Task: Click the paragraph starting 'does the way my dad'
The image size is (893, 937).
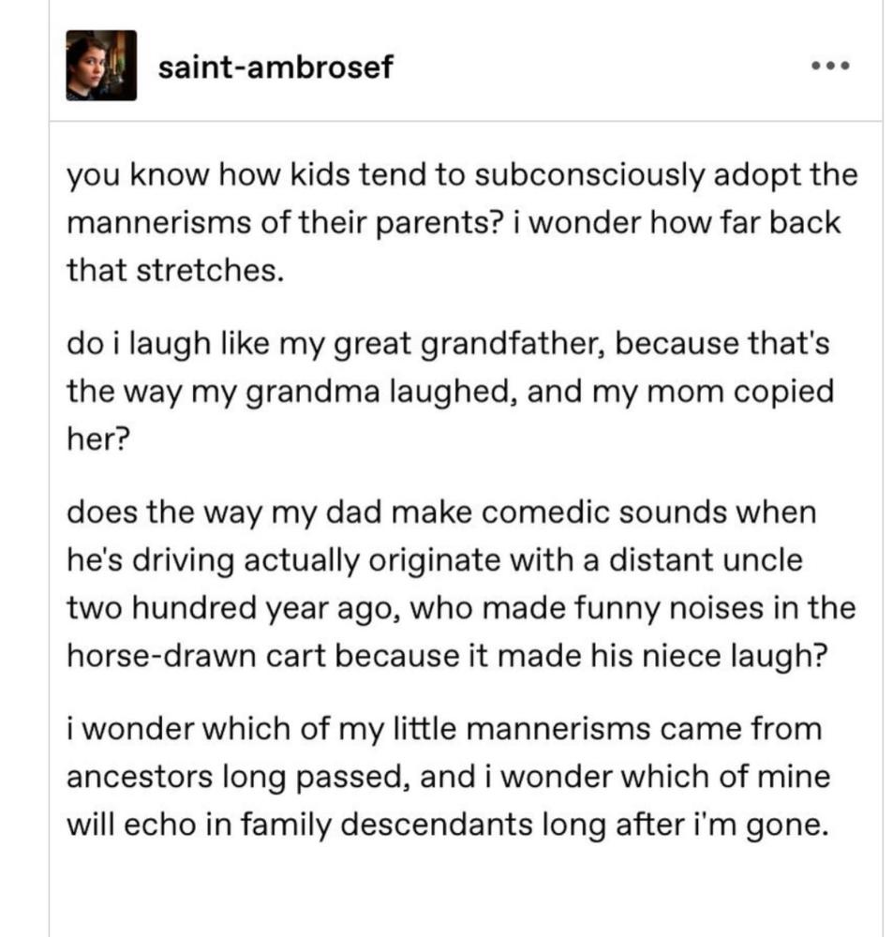Action: (x=461, y=584)
